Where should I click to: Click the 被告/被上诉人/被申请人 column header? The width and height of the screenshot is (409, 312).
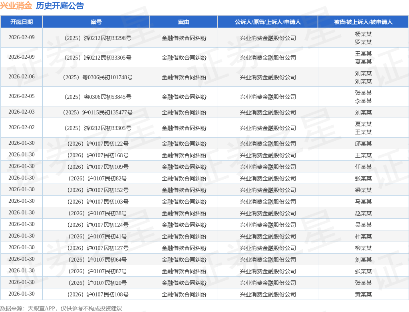[x=363, y=22]
